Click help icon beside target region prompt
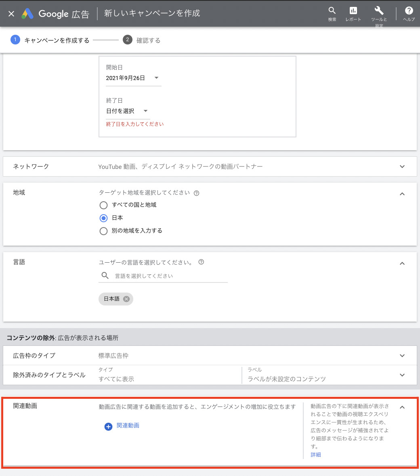 pos(197,193)
